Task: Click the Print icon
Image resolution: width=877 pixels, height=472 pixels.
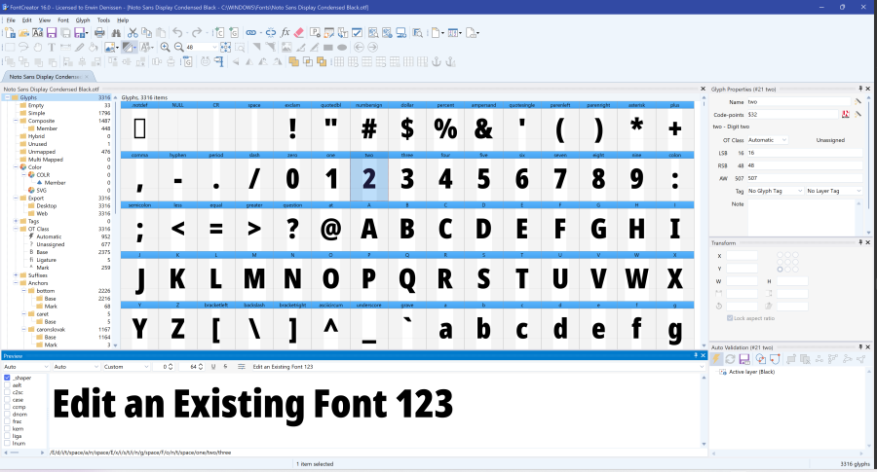Action: click(99, 33)
